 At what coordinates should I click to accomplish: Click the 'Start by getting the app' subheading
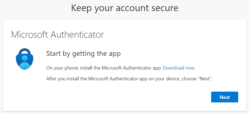pyautogui.click(x=83, y=54)
